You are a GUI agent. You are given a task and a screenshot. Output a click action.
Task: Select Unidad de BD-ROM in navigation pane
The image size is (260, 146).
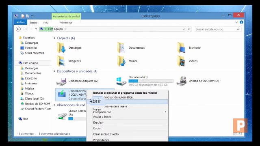[x=37, y=104]
